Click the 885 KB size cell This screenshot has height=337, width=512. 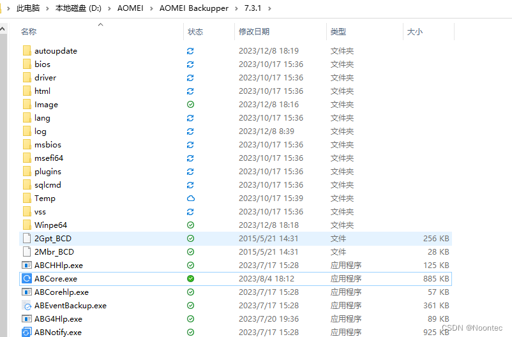(436, 278)
